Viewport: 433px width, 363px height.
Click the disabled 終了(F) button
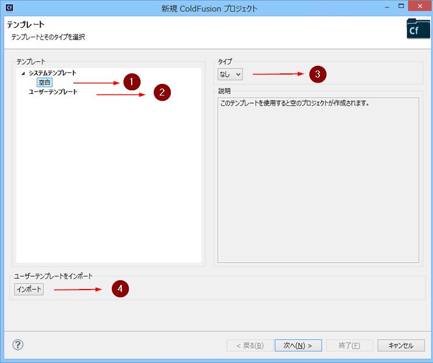click(350, 346)
